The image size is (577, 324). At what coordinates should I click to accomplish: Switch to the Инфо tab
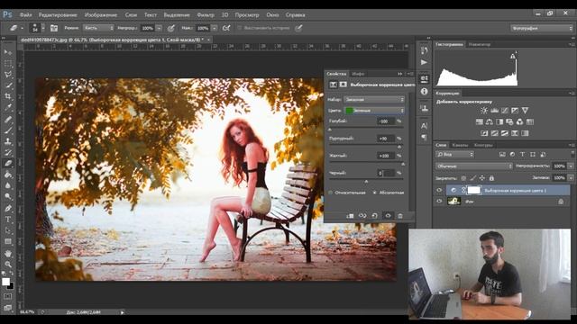point(358,74)
